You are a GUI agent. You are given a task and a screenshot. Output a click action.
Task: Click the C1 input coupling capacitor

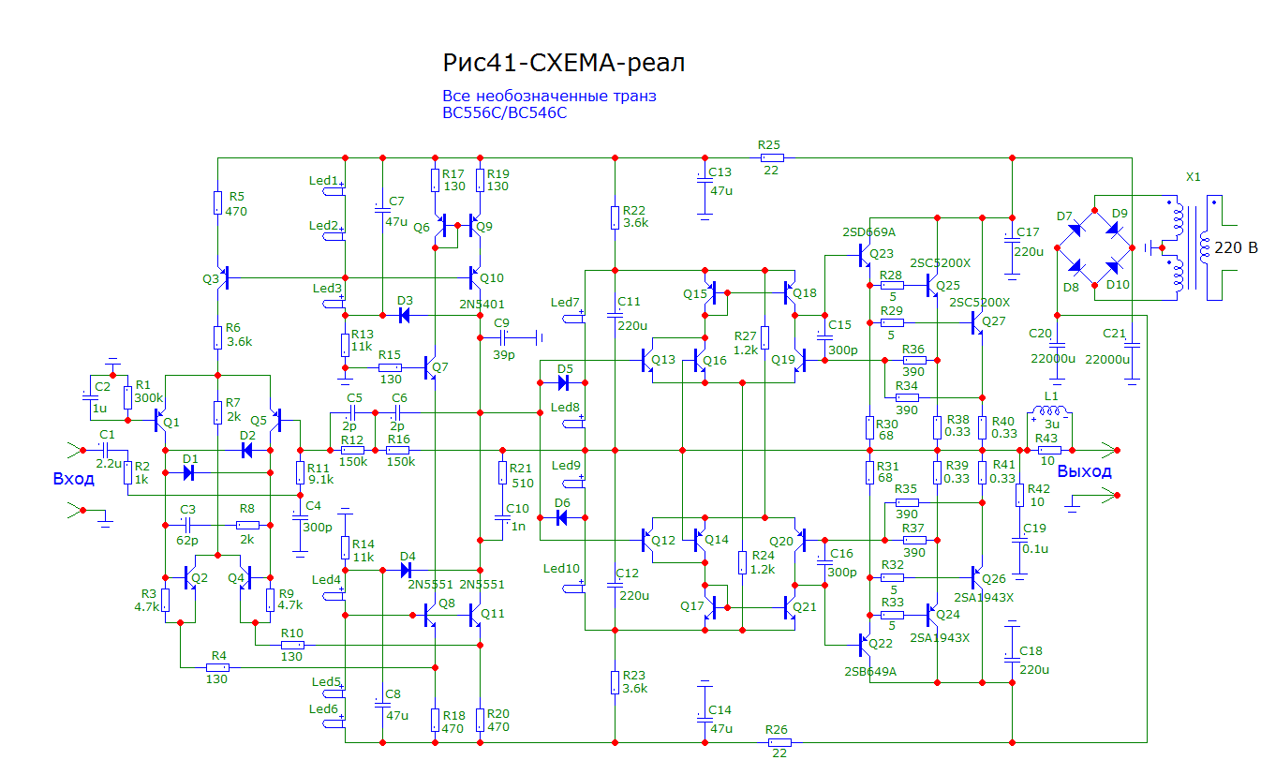[105, 451]
